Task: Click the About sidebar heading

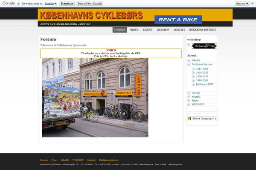Action: point(192,56)
